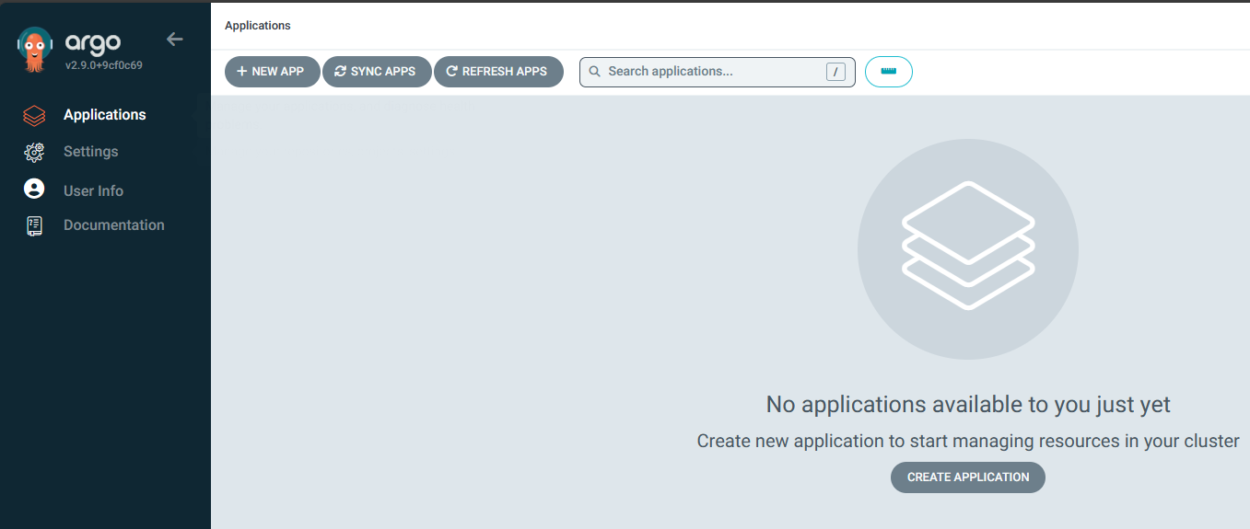Click the User Info avatar icon

(34, 190)
